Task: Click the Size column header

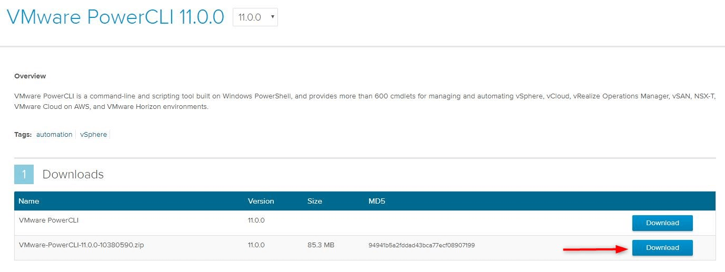Action: pos(315,201)
